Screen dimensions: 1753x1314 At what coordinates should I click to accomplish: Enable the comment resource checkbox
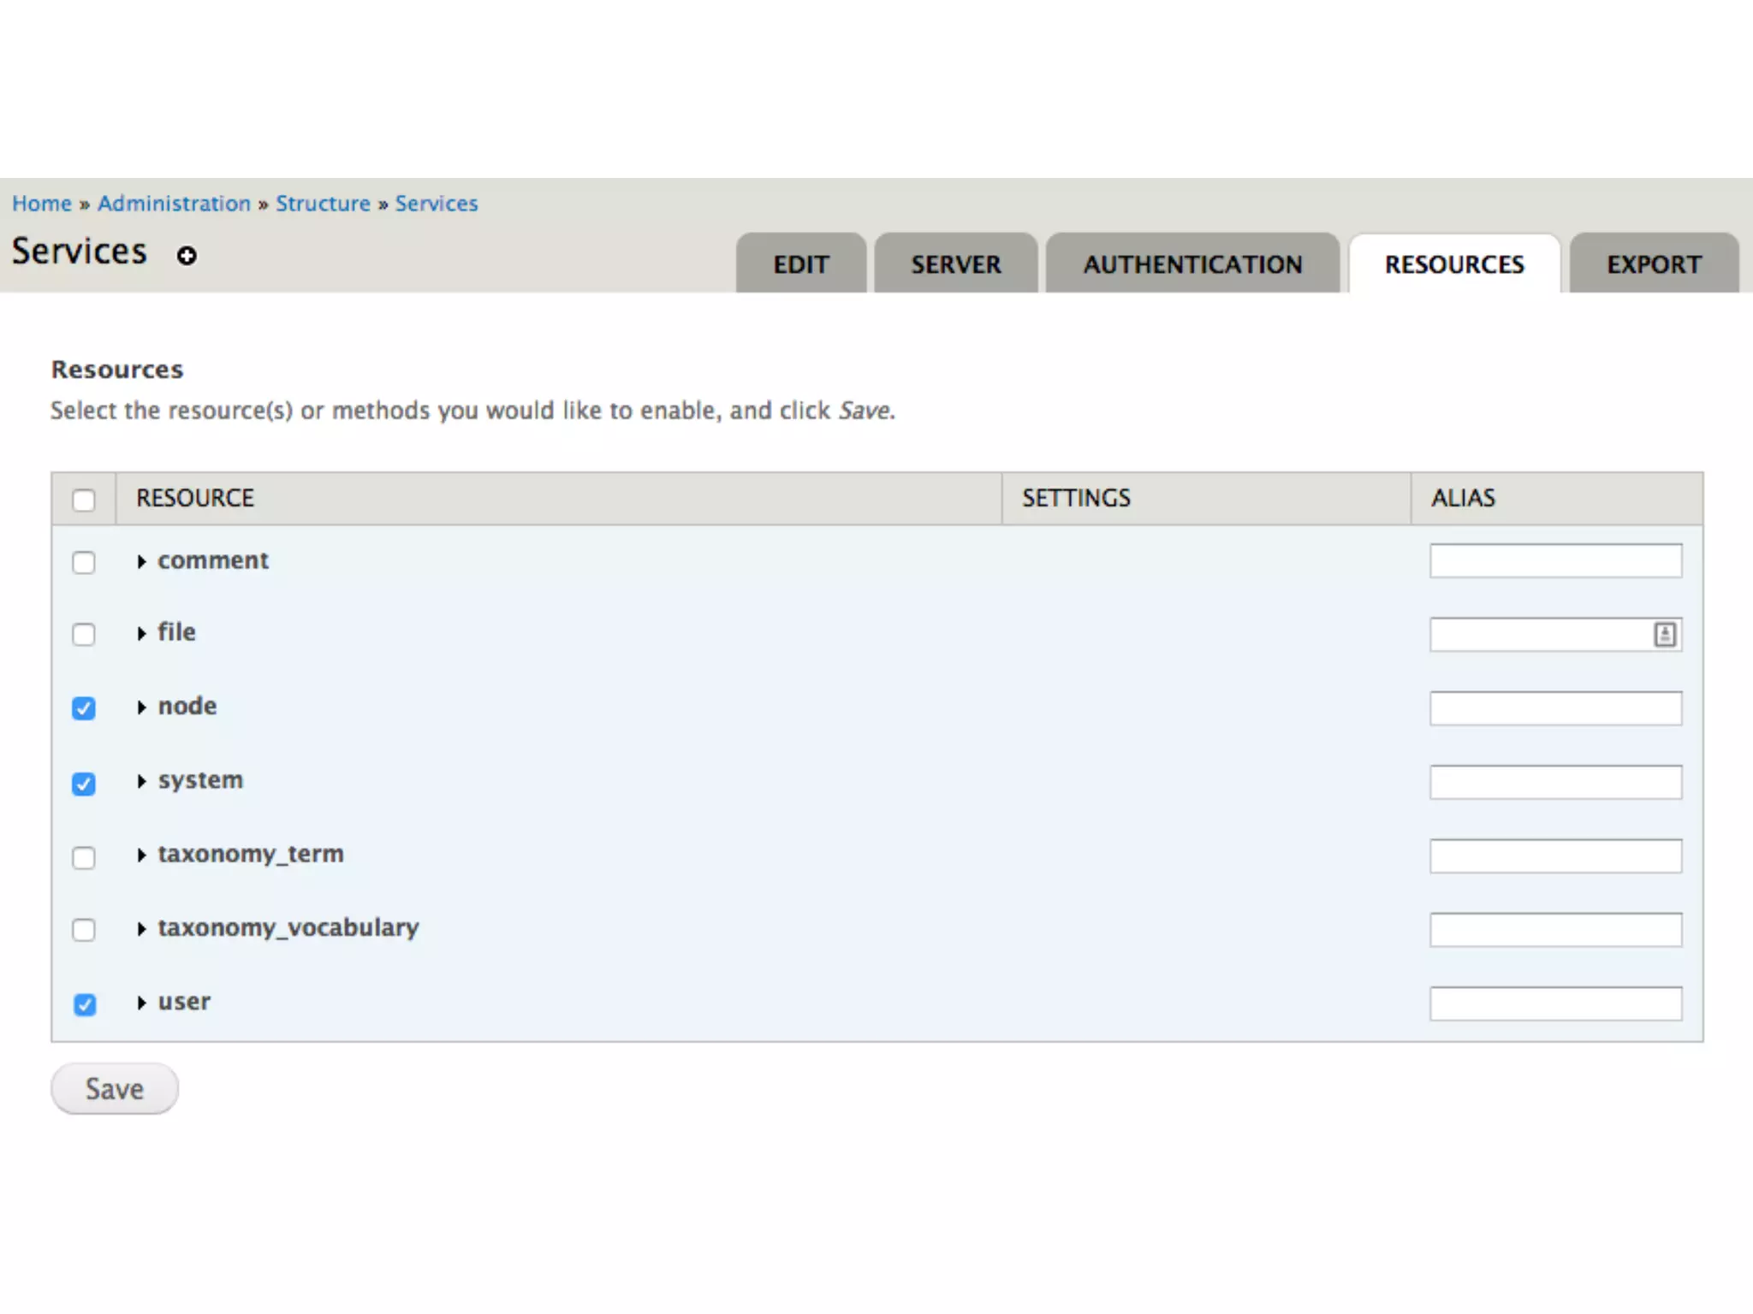click(84, 562)
